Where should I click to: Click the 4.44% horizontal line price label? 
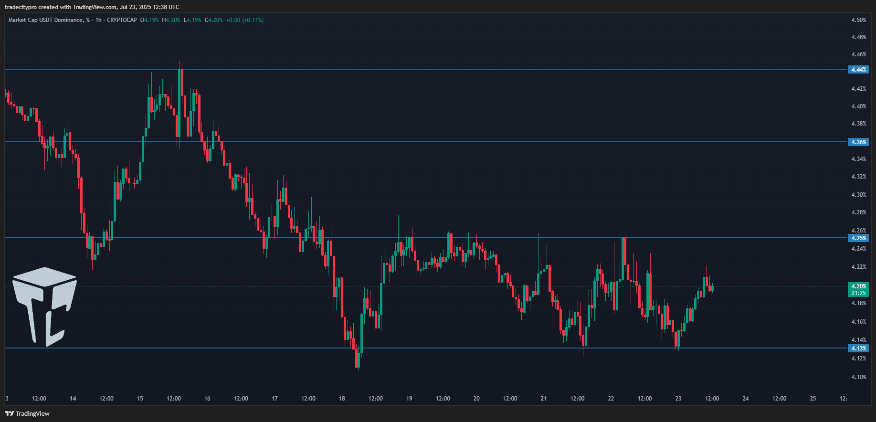(858, 70)
